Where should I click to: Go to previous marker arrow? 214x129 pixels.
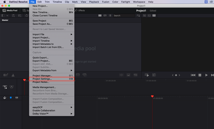(x=173, y=75)
